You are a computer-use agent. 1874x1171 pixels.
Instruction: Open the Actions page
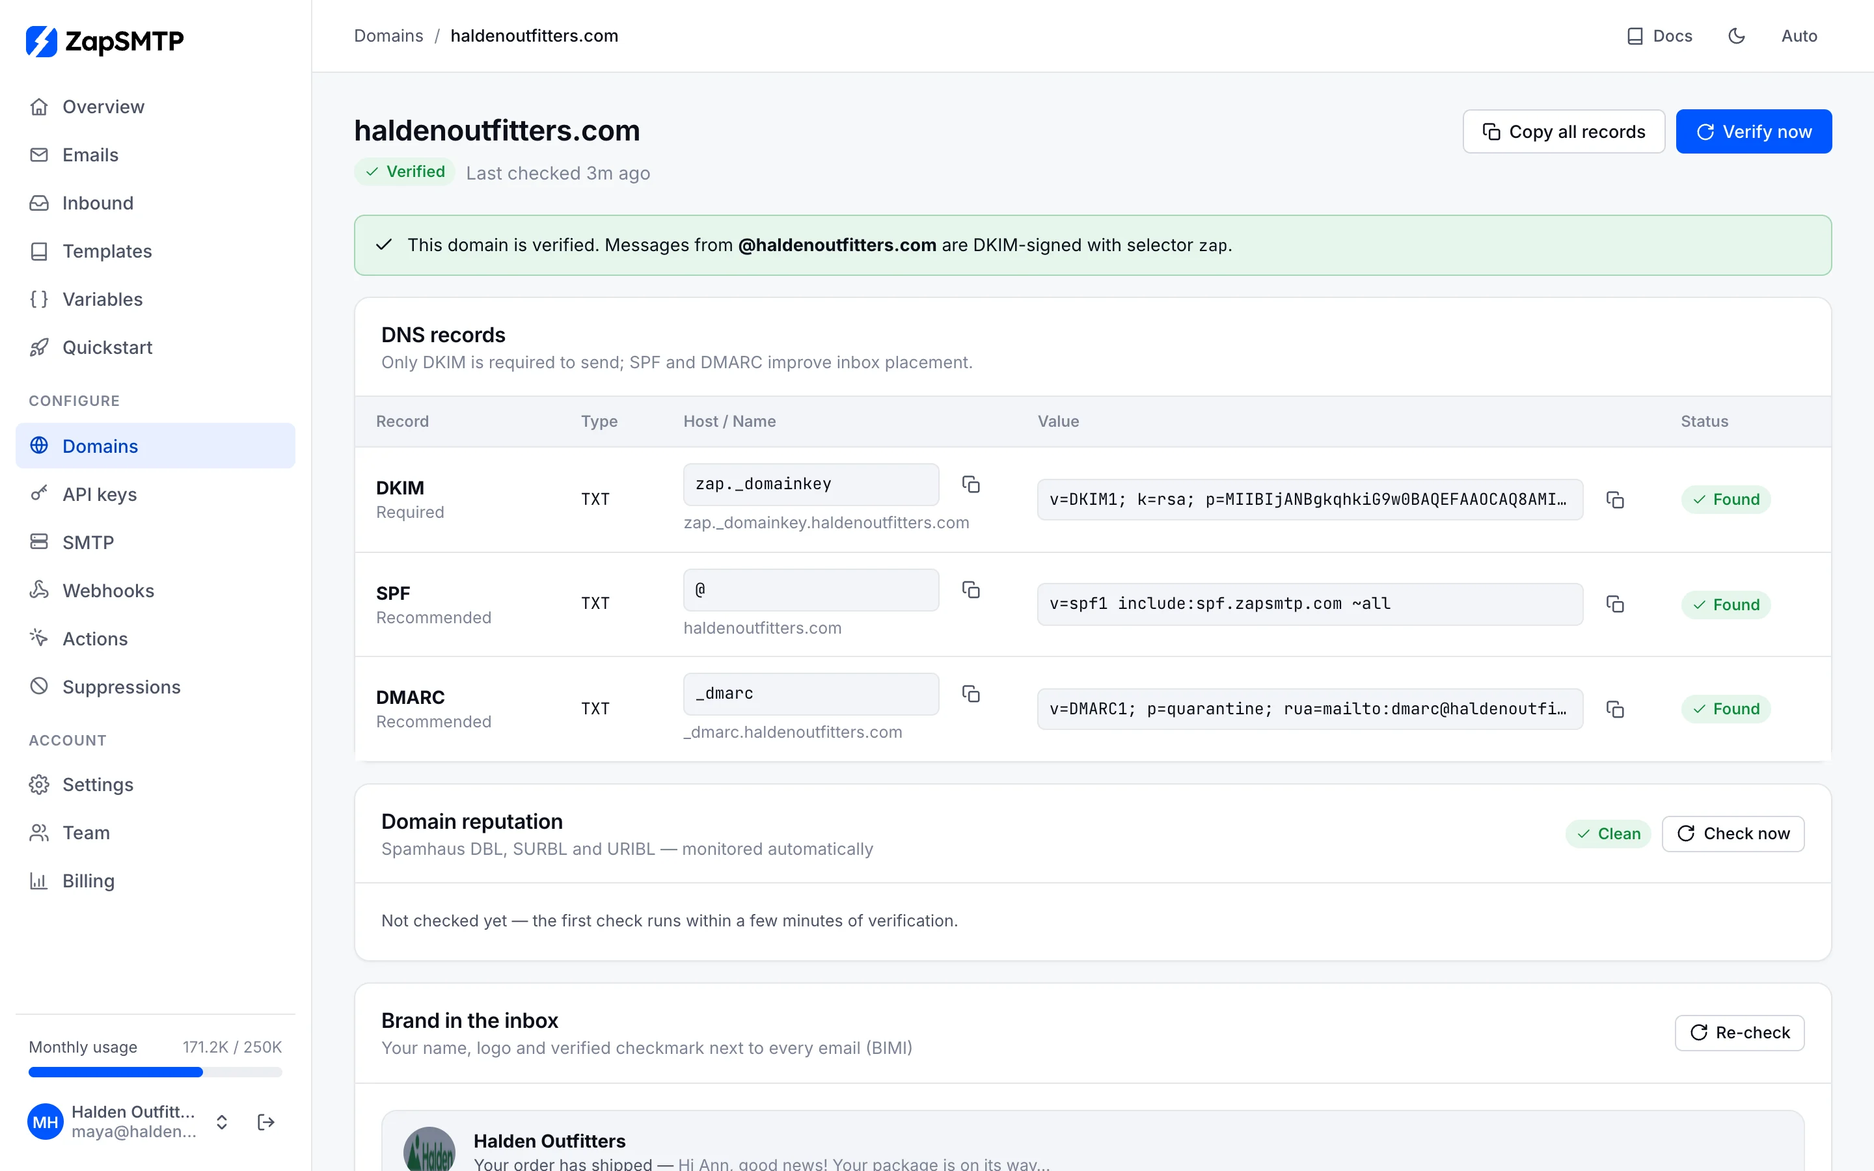(x=155, y=639)
